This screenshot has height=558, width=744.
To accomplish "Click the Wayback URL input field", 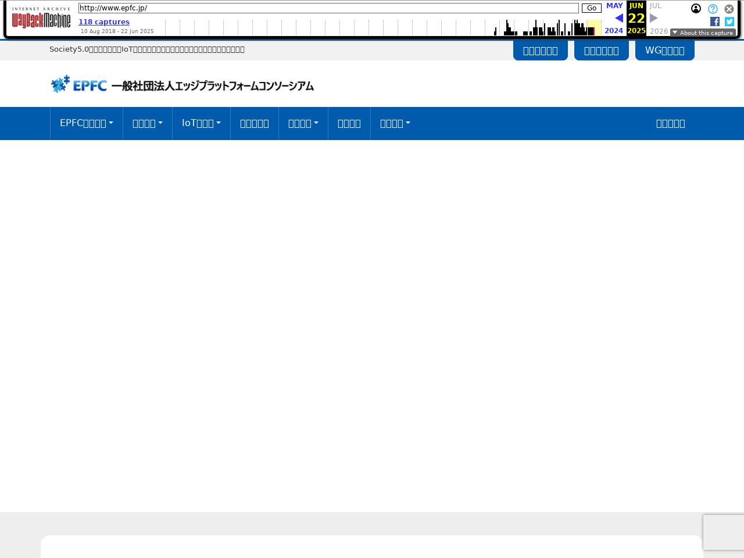I will click(328, 8).
